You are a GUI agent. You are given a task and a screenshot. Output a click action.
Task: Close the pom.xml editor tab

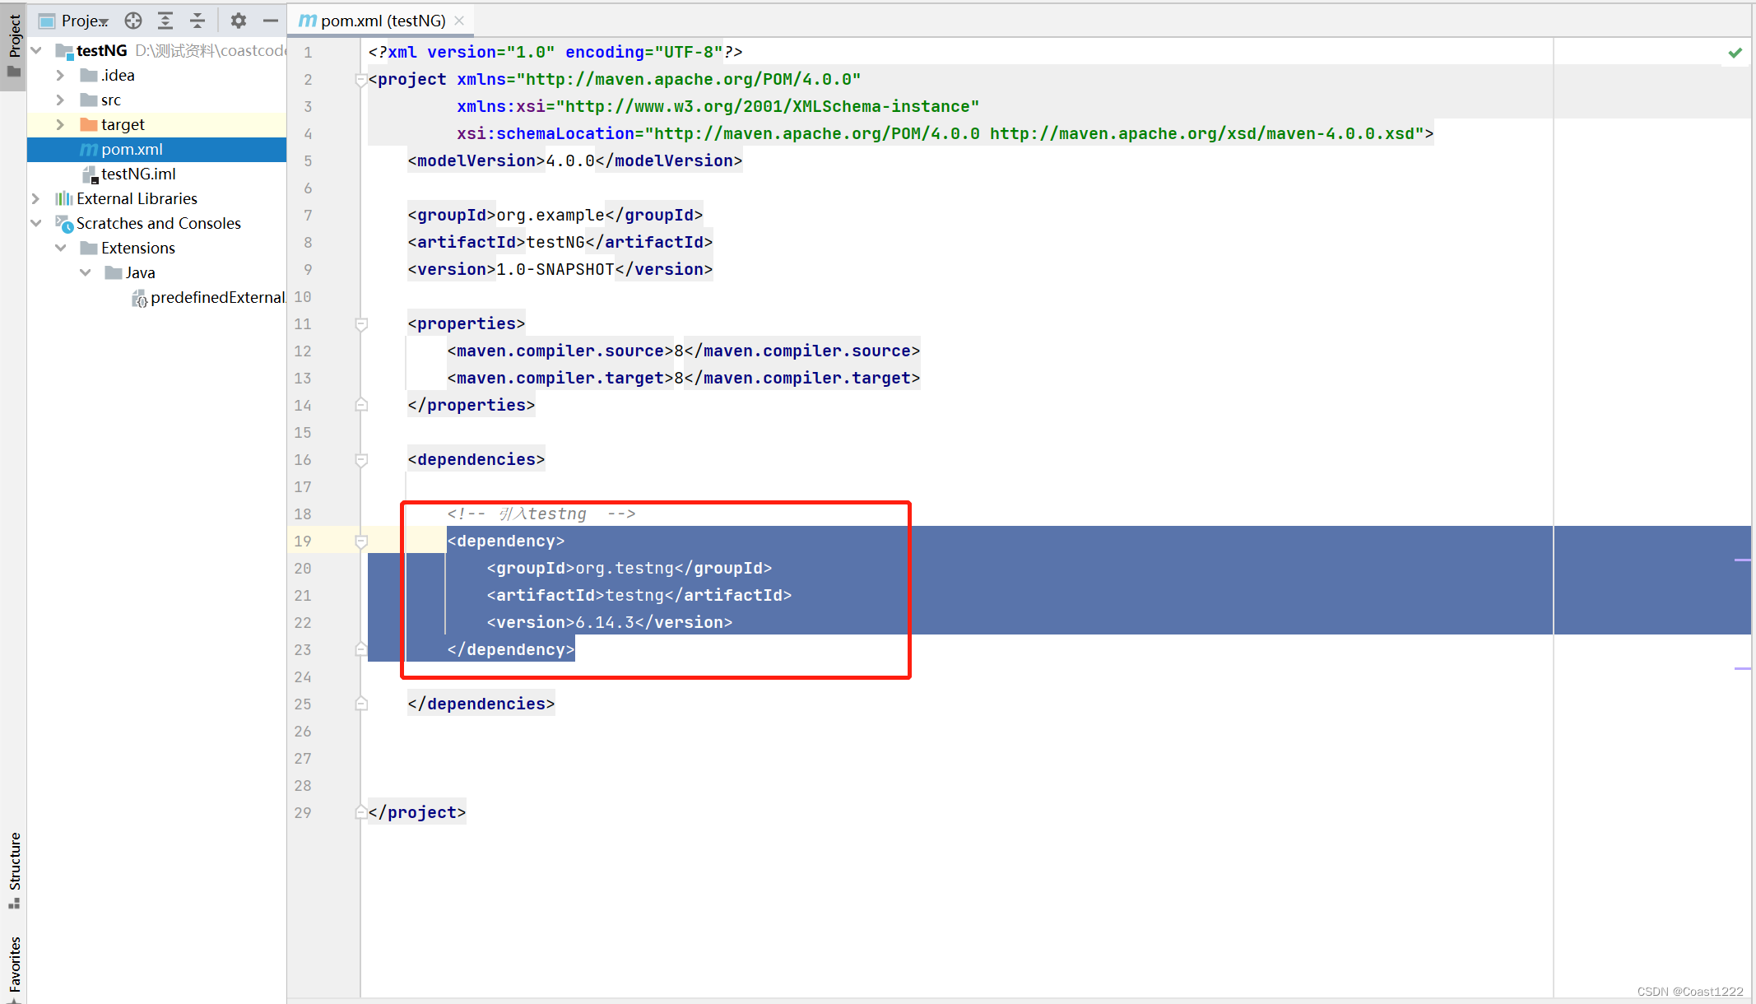[x=459, y=21]
